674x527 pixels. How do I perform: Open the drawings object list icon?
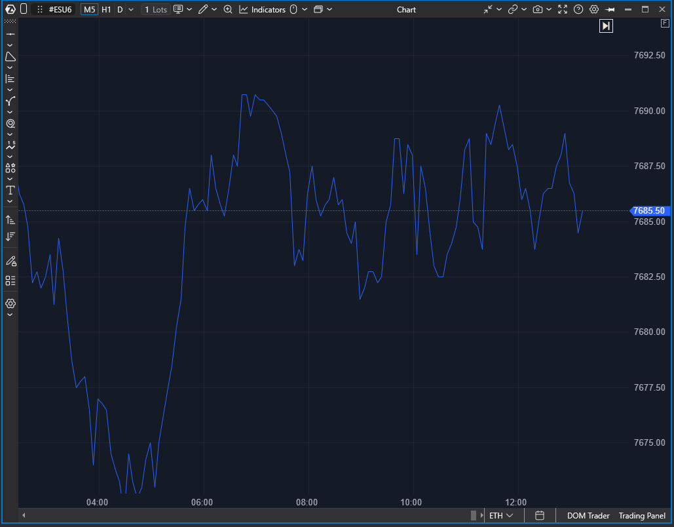click(10, 281)
